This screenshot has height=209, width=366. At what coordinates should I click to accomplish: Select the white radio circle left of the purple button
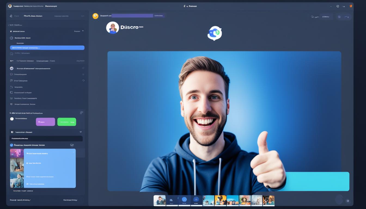pyautogui.click(x=12, y=119)
